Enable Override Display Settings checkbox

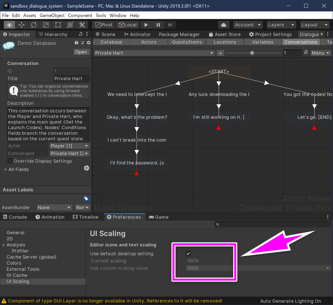click(x=10, y=161)
